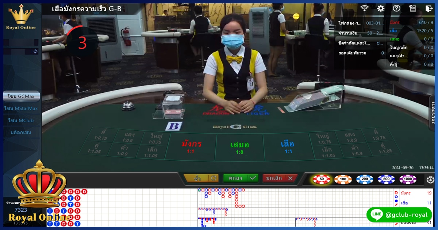The image size is (438, 230).
Task: Click the help question mark icon
Action: 397,8
